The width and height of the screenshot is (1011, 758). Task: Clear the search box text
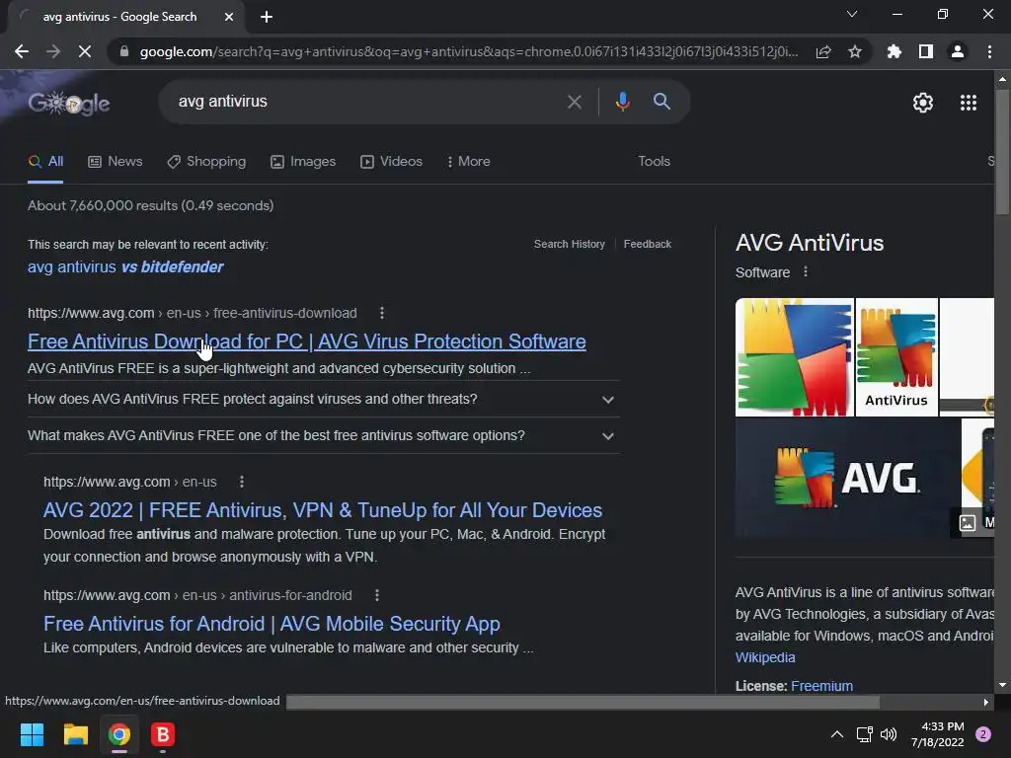tap(574, 102)
